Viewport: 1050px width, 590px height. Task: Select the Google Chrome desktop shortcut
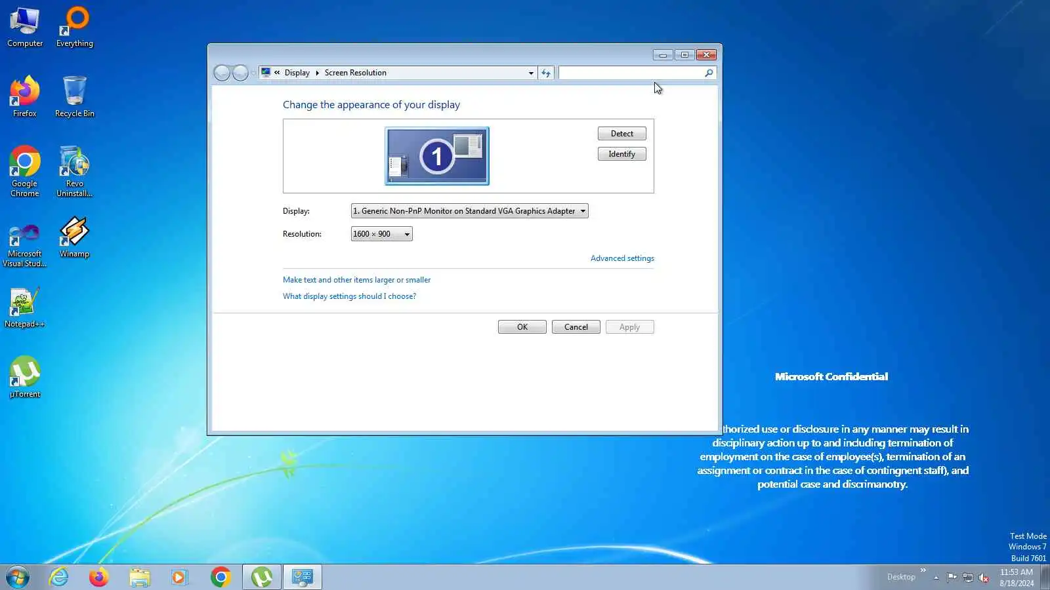[25, 171]
